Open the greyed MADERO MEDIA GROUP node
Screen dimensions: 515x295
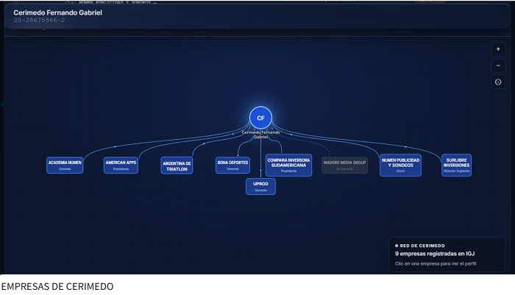coord(344,165)
